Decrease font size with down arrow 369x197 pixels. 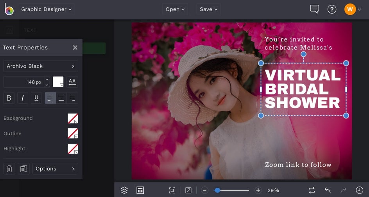coord(47,85)
